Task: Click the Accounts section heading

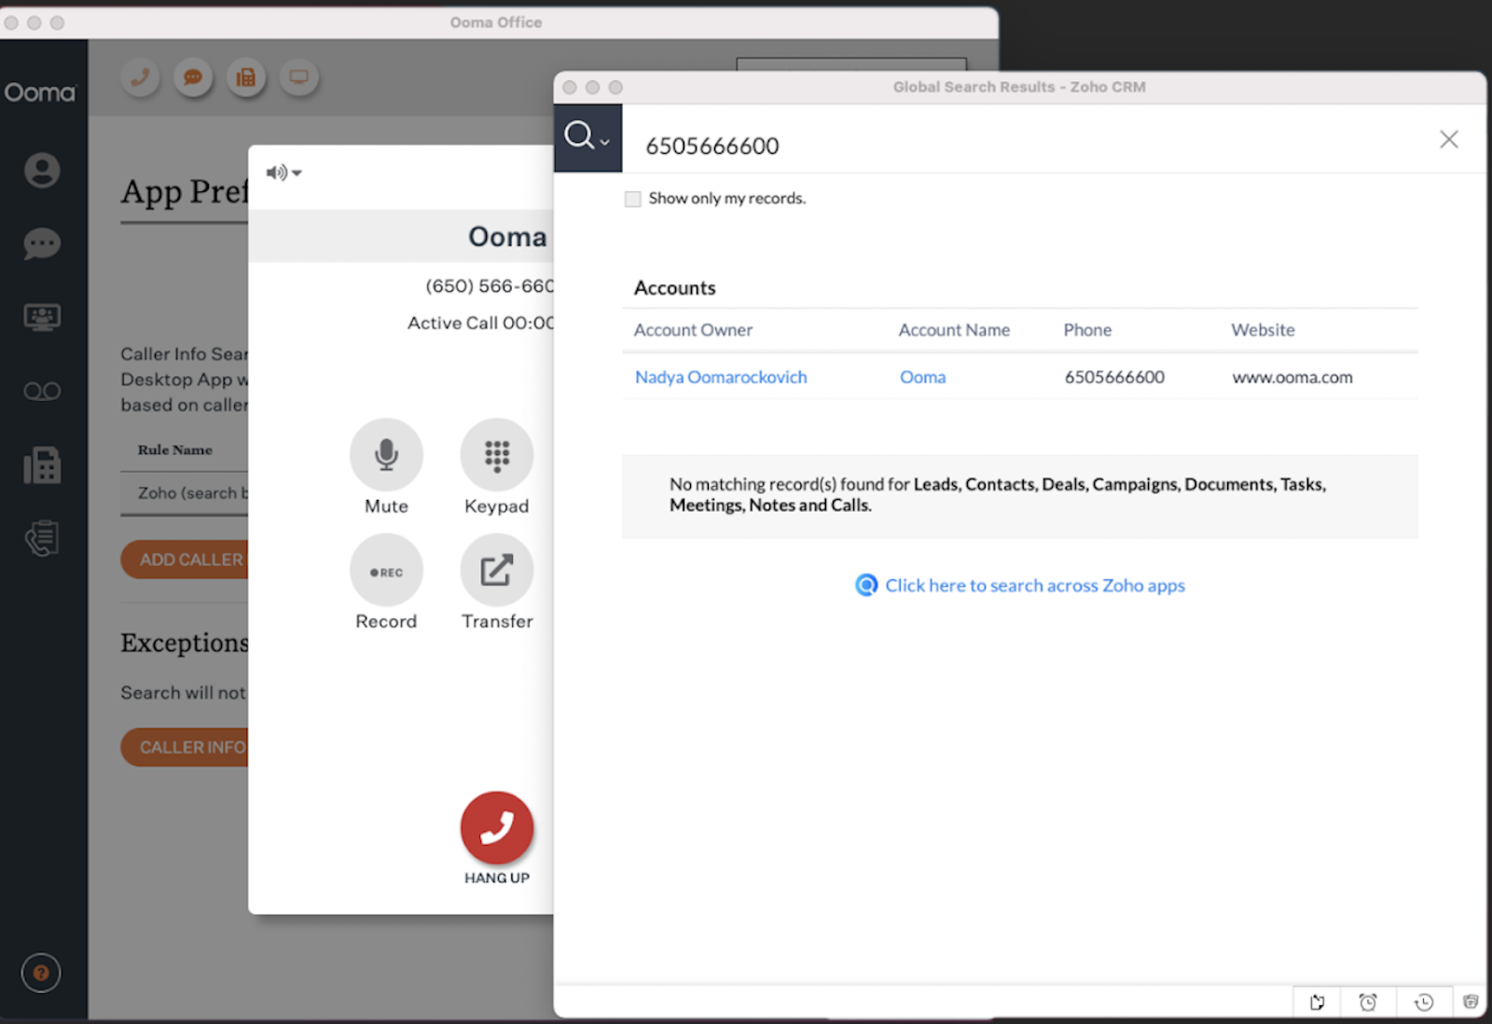Action: click(675, 288)
